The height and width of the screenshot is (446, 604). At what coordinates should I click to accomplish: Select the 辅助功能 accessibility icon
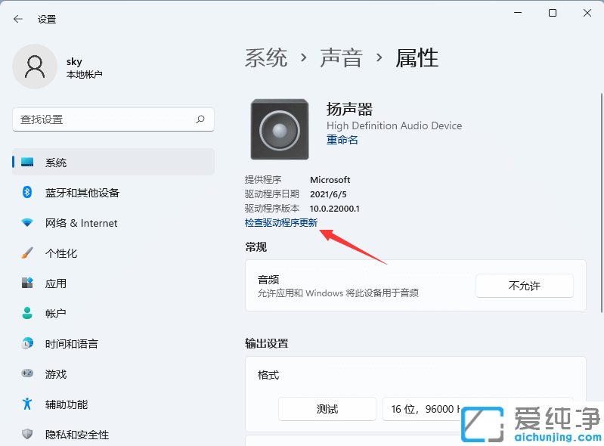(x=27, y=404)
